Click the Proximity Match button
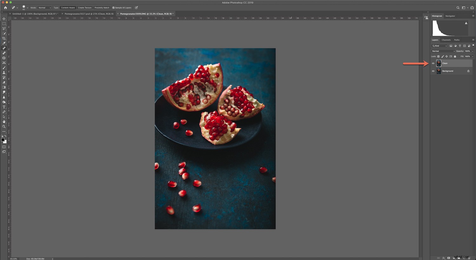476x260 pixels. point(102,8)
